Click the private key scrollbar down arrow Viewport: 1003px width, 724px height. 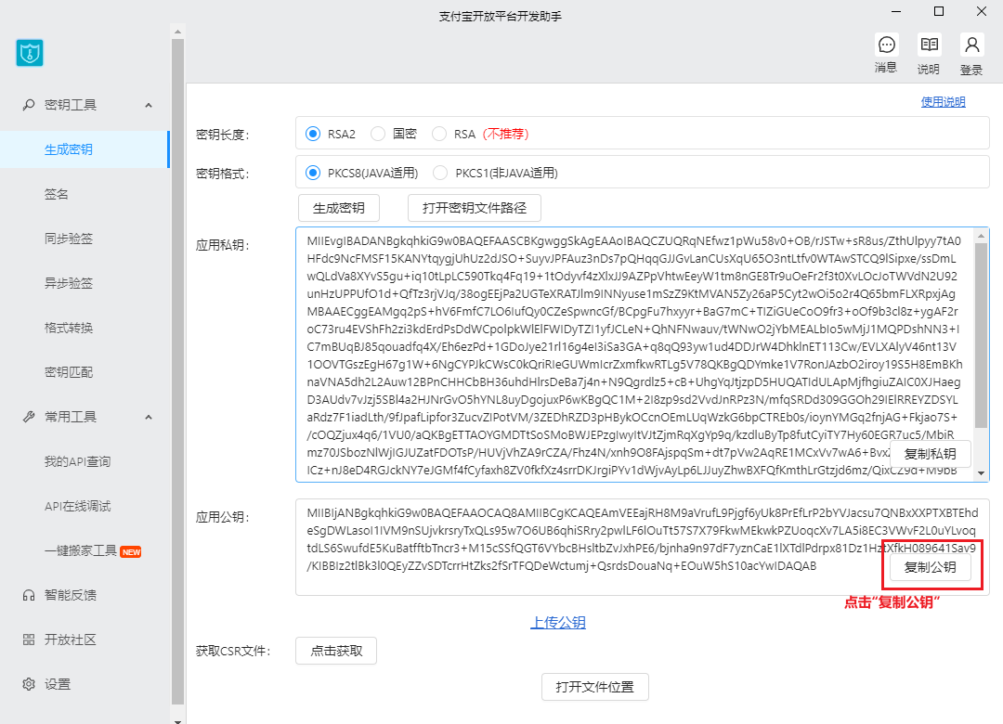pos(982,473)
